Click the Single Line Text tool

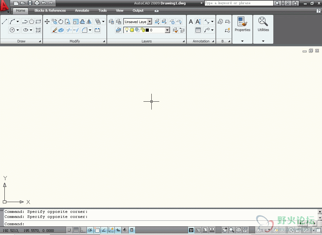click(198, 22)
